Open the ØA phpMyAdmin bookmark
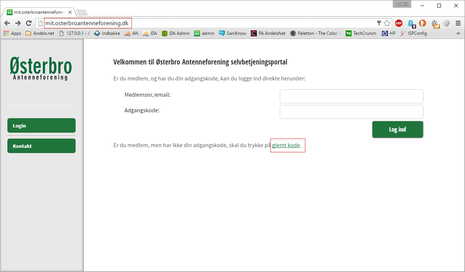The image size is (465, 272). click(x=150, y=33)
